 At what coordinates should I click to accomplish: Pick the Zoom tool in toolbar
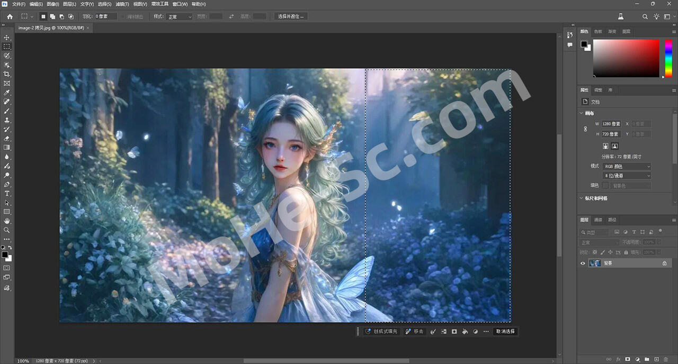point(7,230)
